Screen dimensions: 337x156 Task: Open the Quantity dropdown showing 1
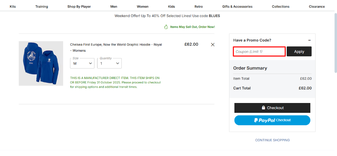pos(109,63)
